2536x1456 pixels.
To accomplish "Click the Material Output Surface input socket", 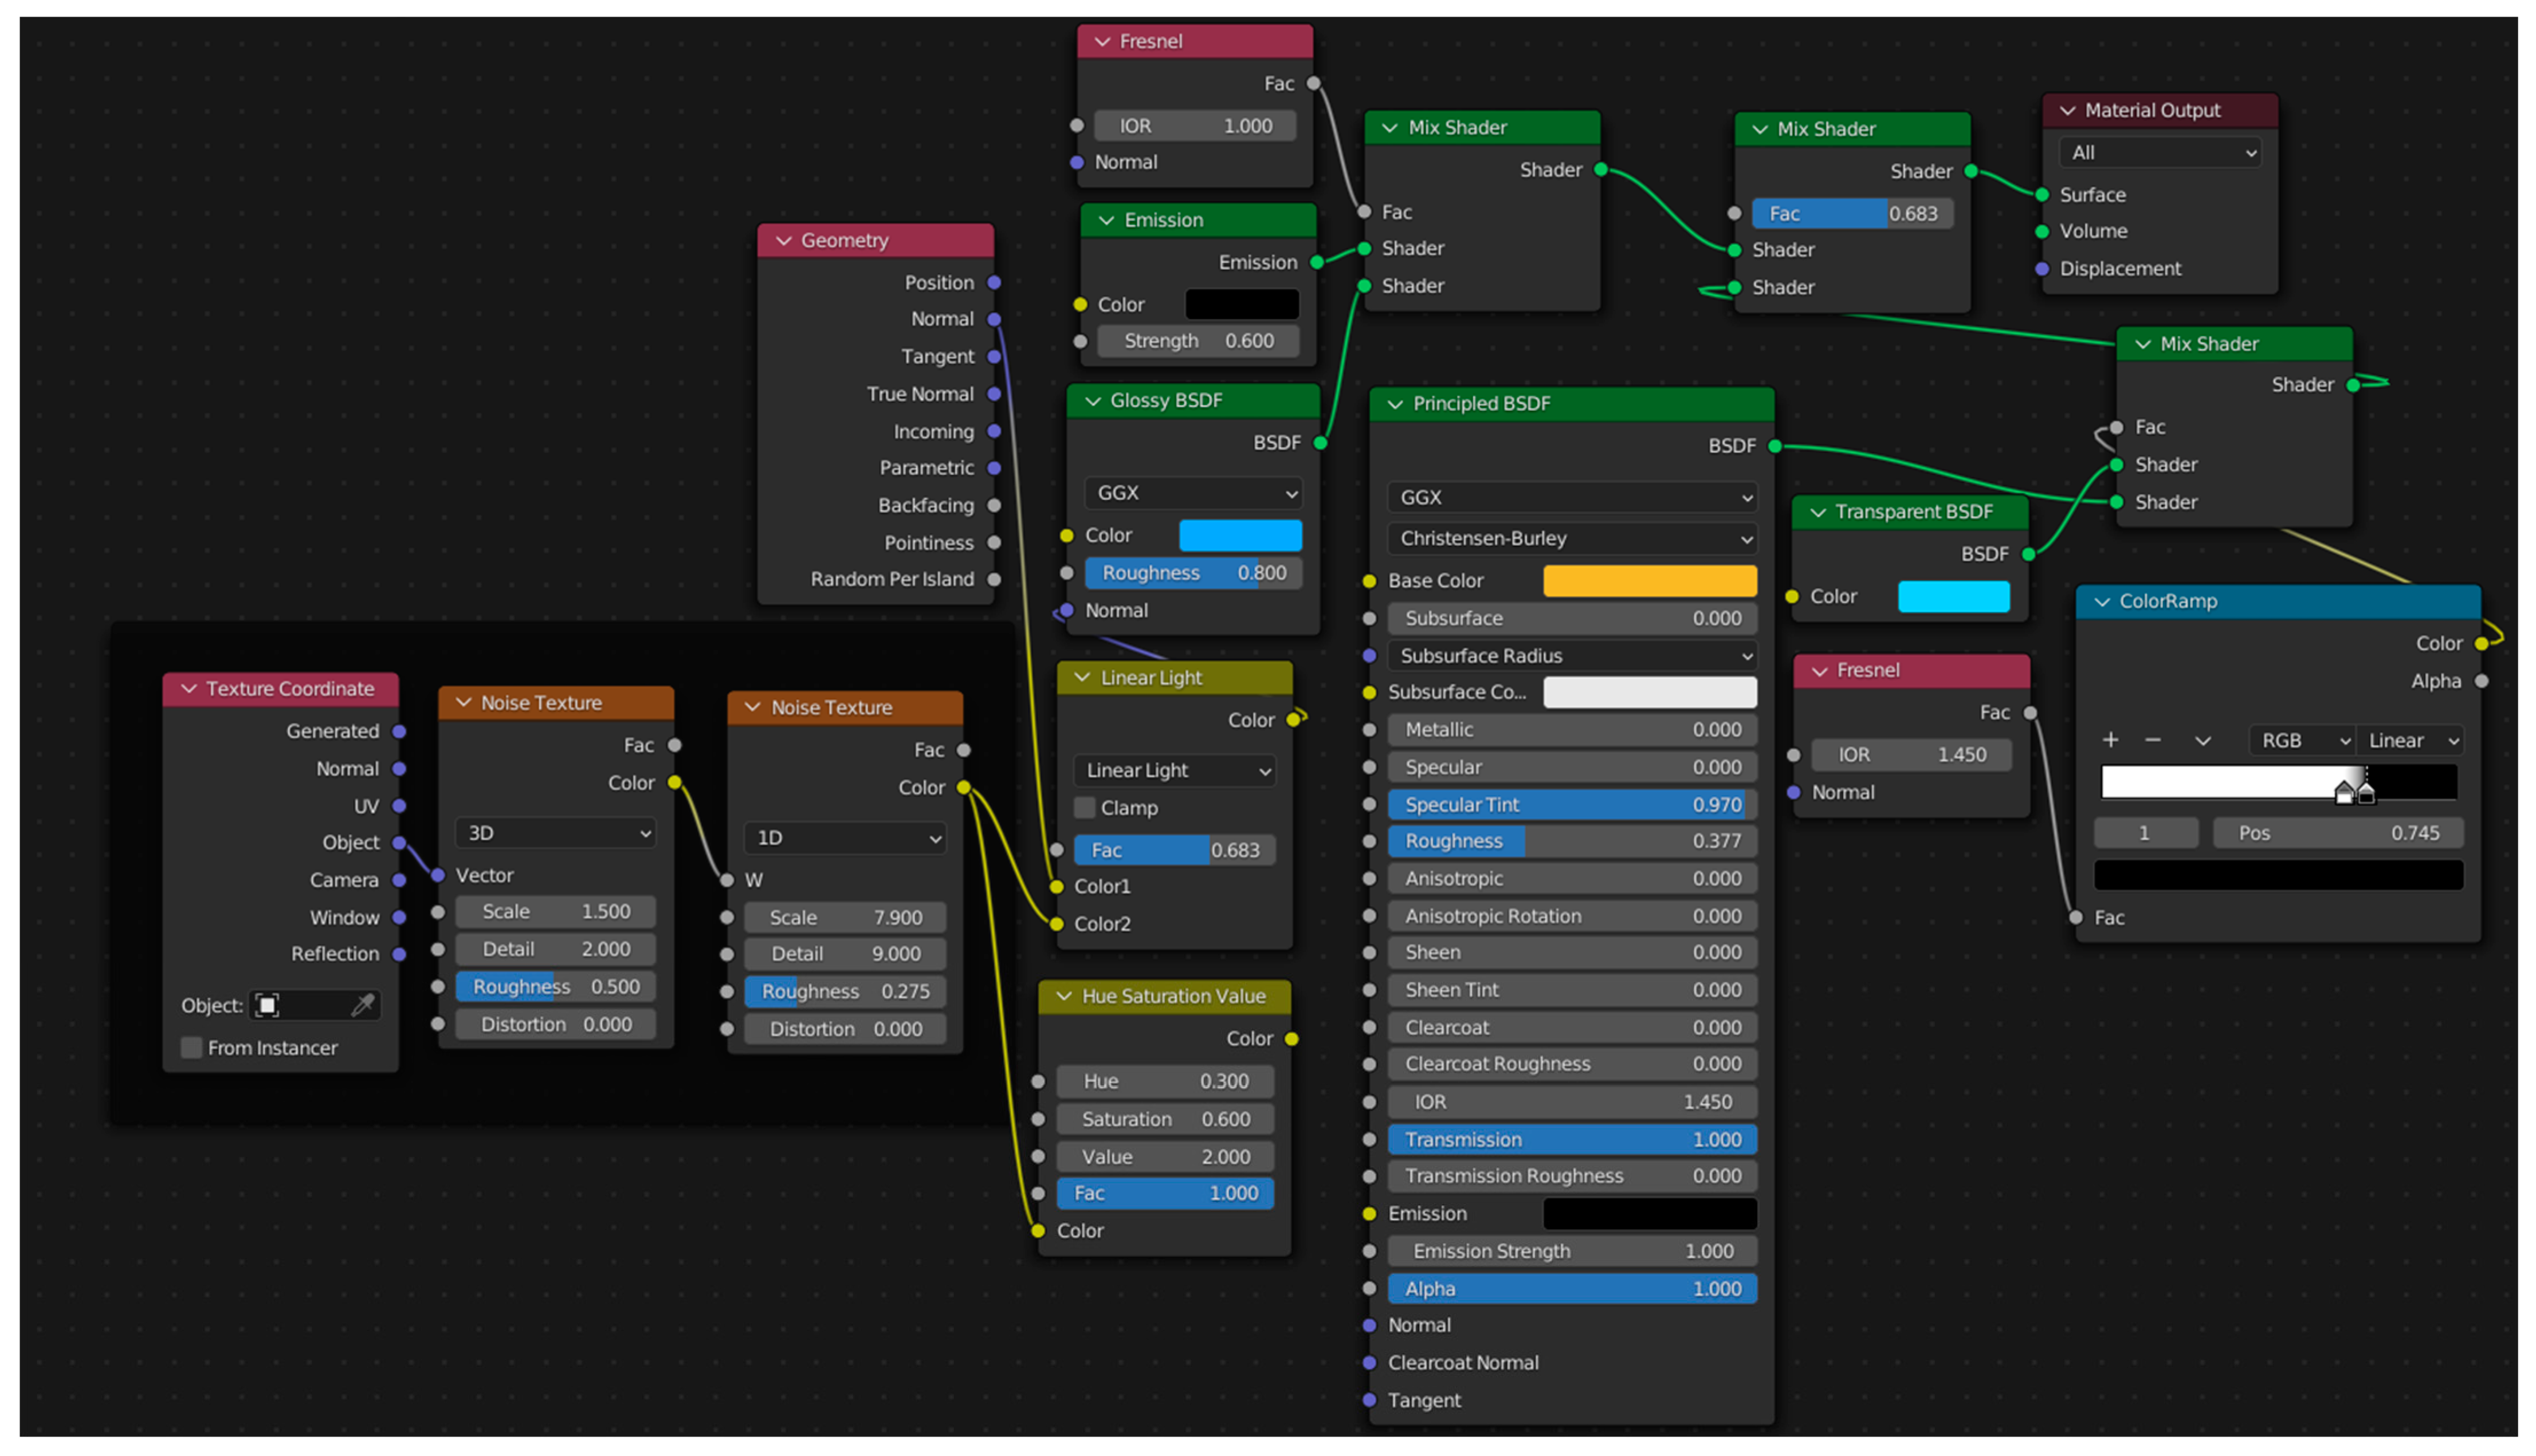I will pos(2043,195).
